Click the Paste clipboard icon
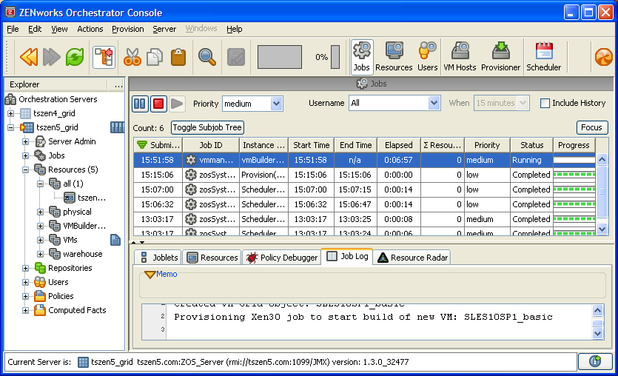The image size is (618, 376). 178,57
